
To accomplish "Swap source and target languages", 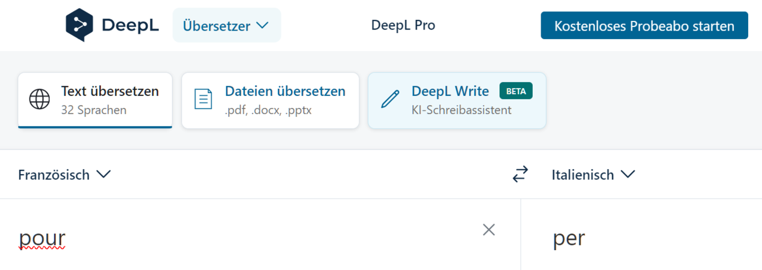I will pos(520,175).
